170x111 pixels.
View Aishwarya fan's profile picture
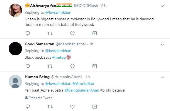(15, 10)
